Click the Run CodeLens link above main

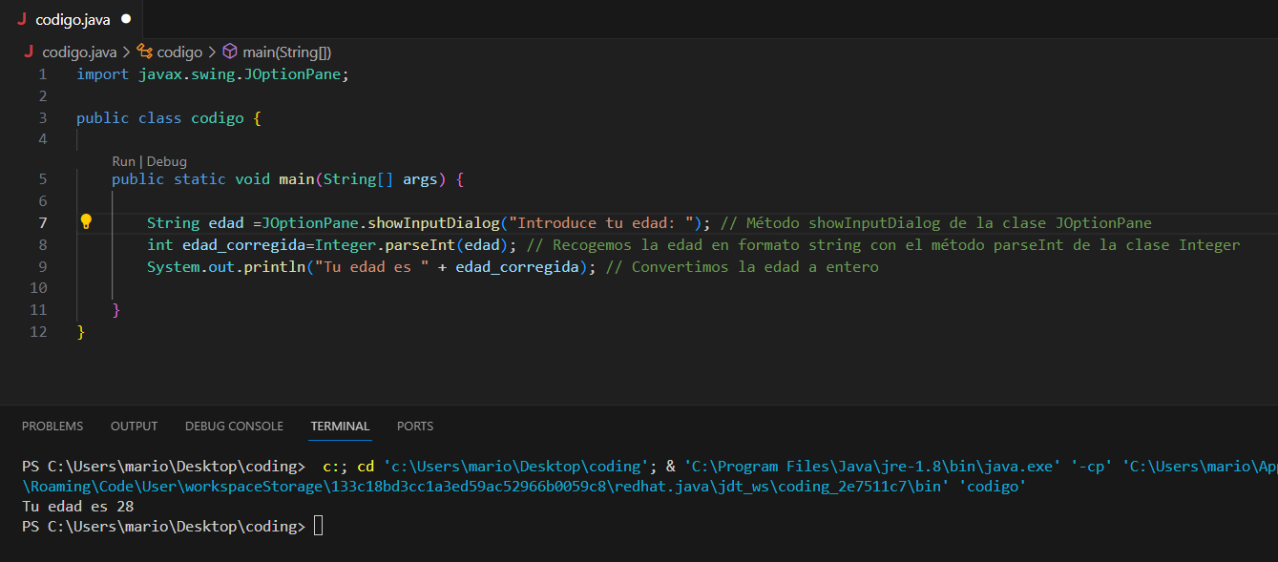[x=124, y=161]
